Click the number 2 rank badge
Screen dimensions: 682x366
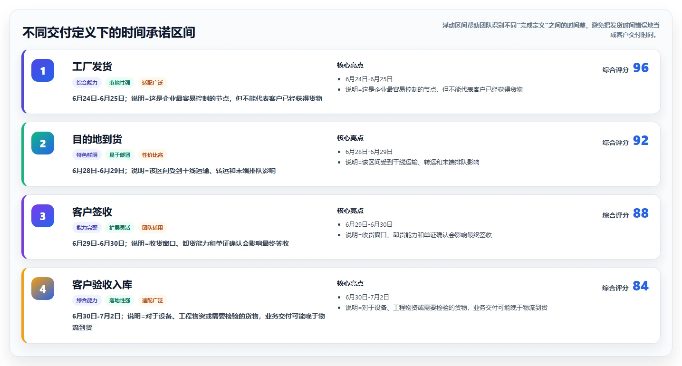[x=43, y=143]
